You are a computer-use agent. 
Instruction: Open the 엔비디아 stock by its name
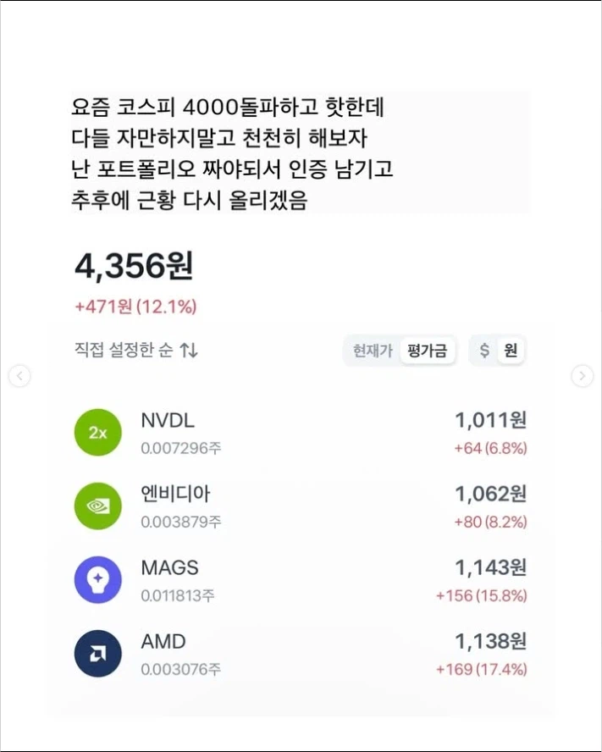pos(175,495)
